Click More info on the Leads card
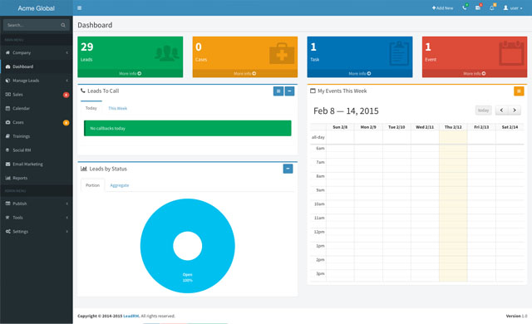 130,74
